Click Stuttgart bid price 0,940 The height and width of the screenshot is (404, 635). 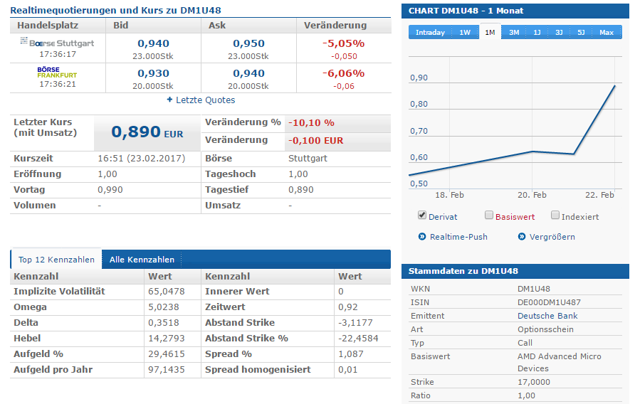(x=153, y=43)
